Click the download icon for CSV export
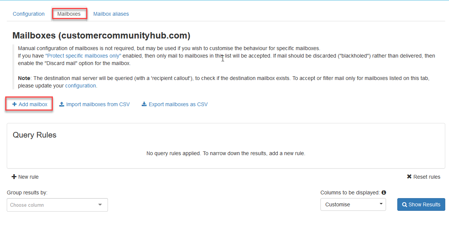Image resolution: width=449 pixels, height=234 pixels. coord(144,104)
